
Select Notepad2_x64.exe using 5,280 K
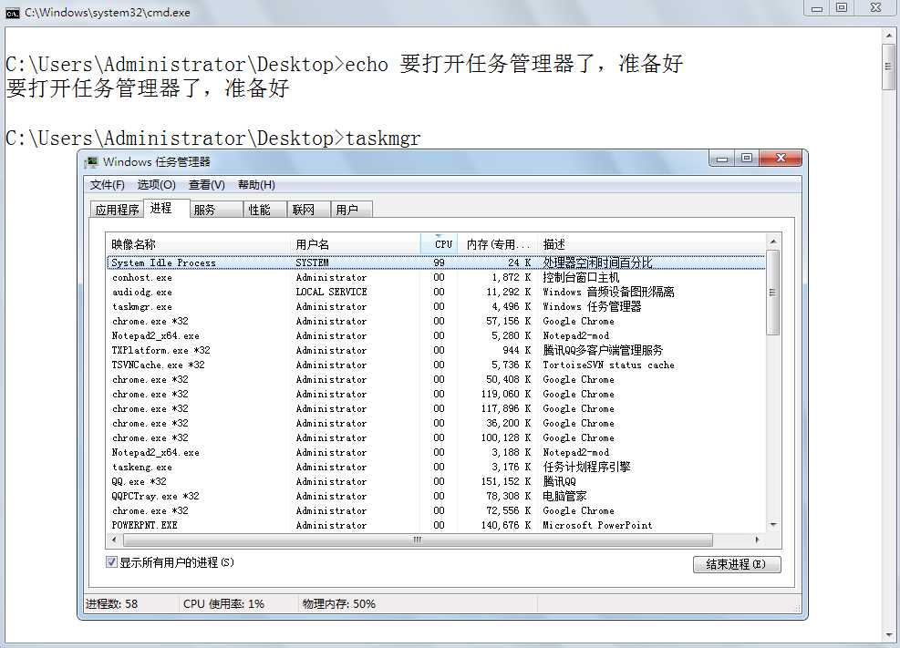tap(436, 335)
